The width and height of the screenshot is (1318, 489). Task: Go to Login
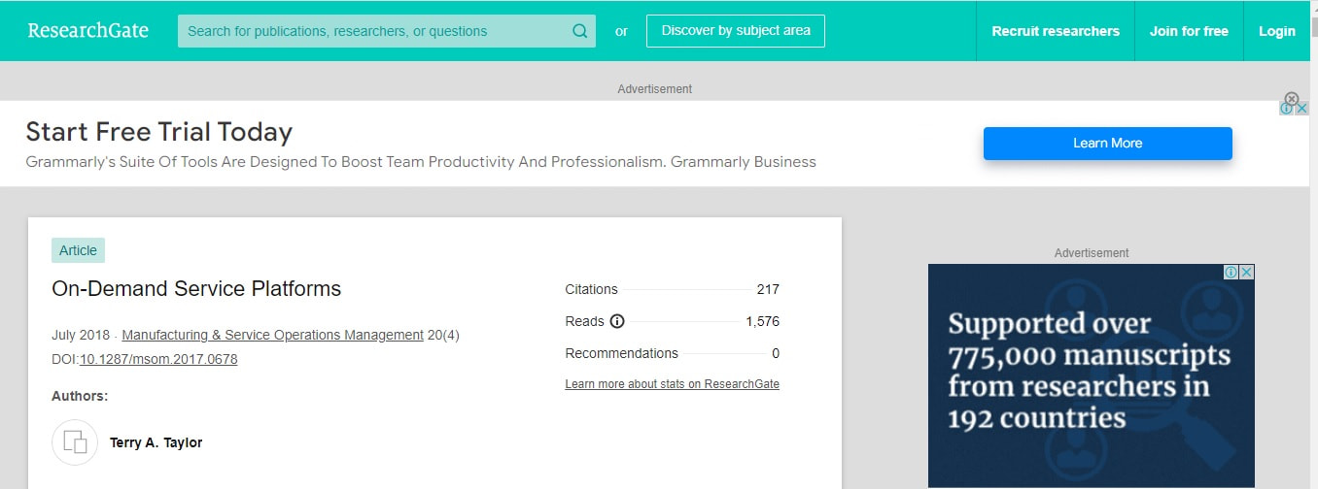point(1276,31)
